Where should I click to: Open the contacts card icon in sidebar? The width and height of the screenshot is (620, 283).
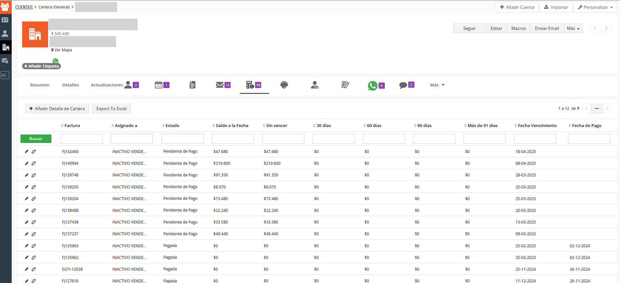[x=5, y=20]
